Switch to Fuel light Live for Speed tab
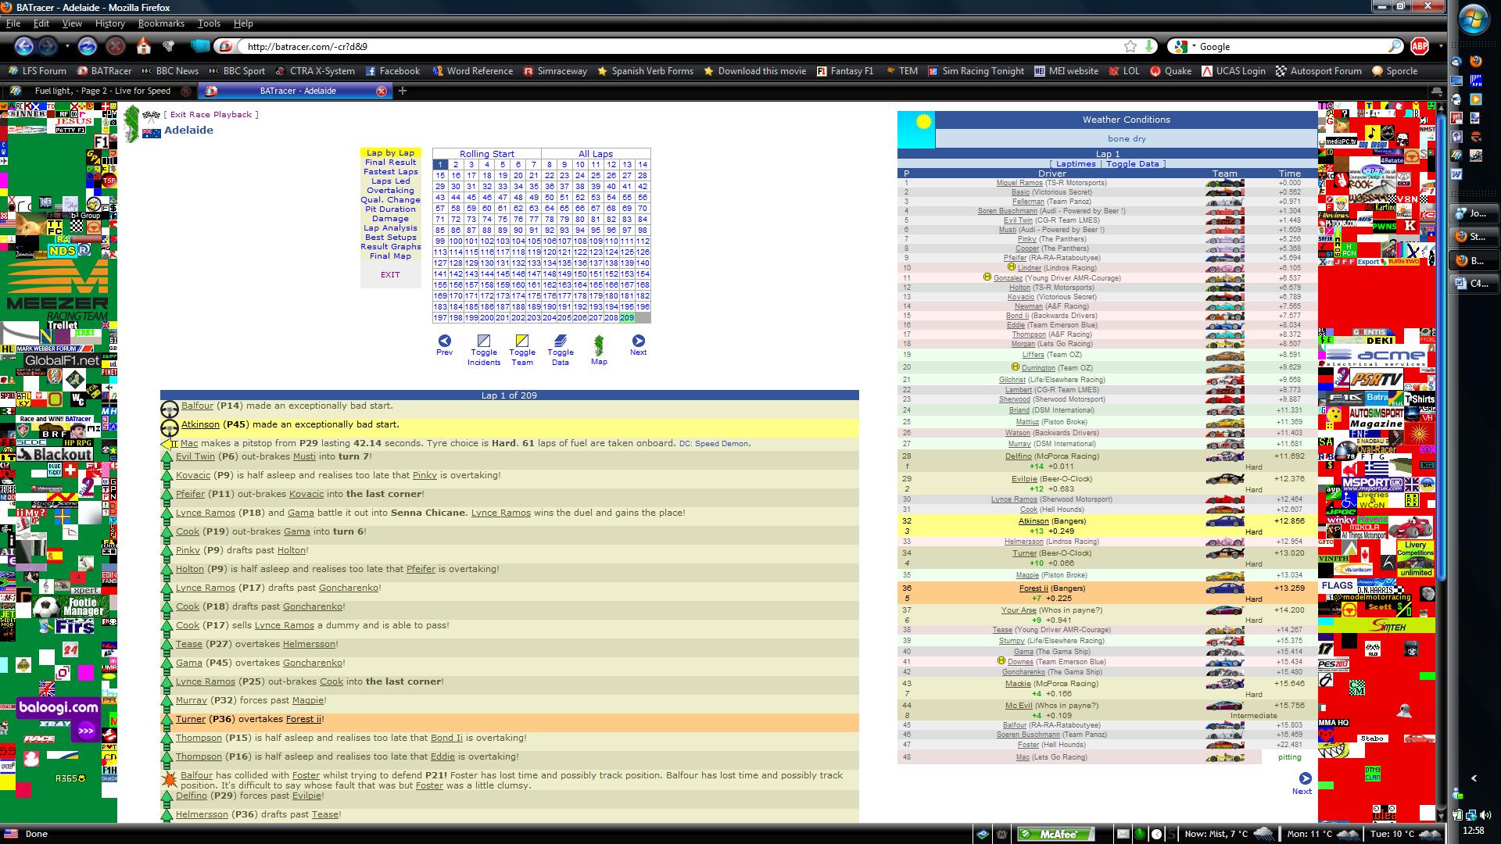 (x=102, y=91)
